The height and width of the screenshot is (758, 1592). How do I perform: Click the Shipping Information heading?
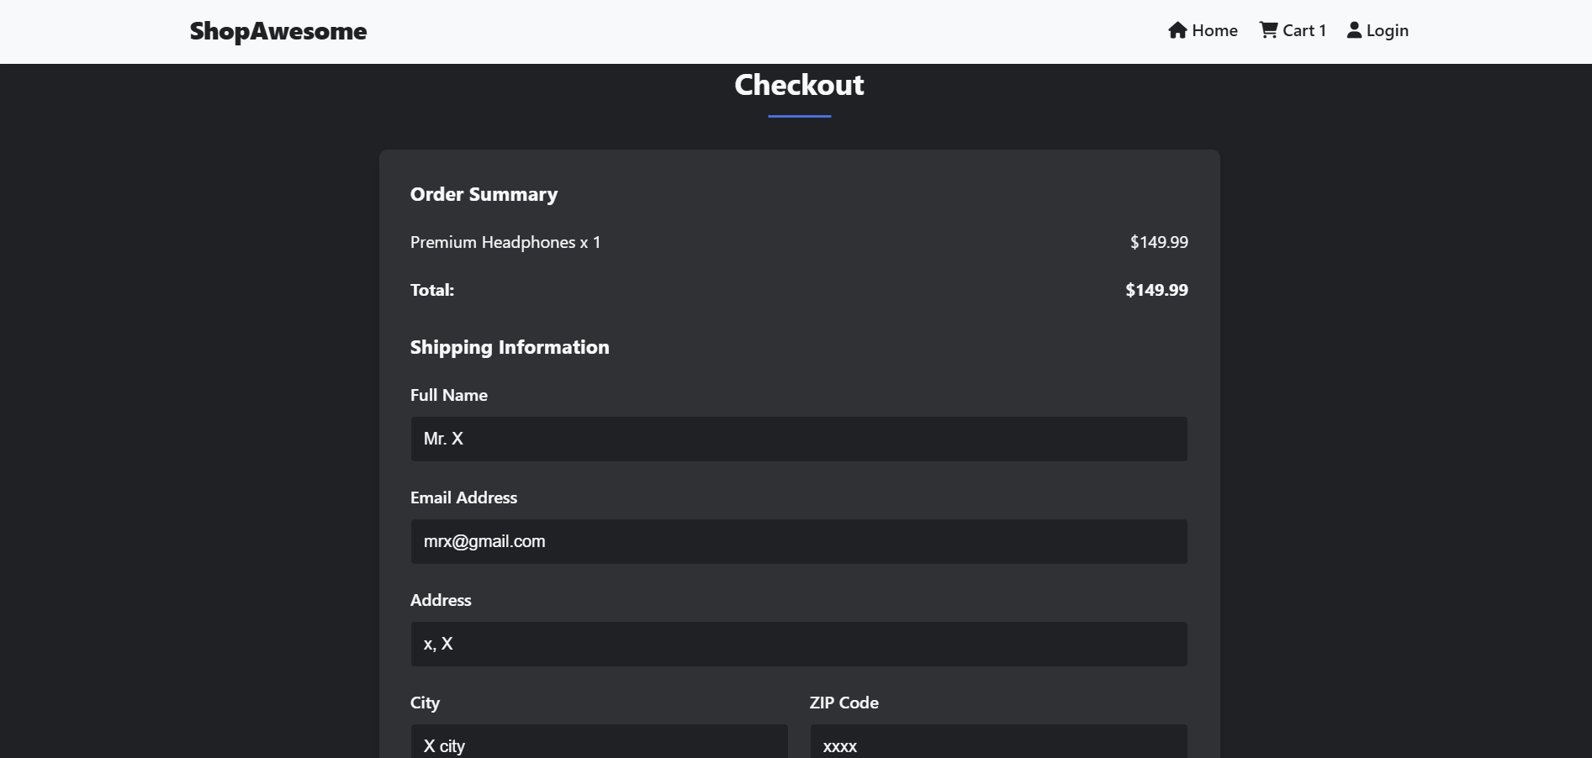[x=510, y=347]
